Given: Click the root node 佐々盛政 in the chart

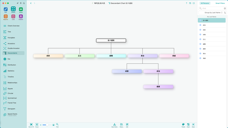Looking at the screenshot, I should point(111,40).
